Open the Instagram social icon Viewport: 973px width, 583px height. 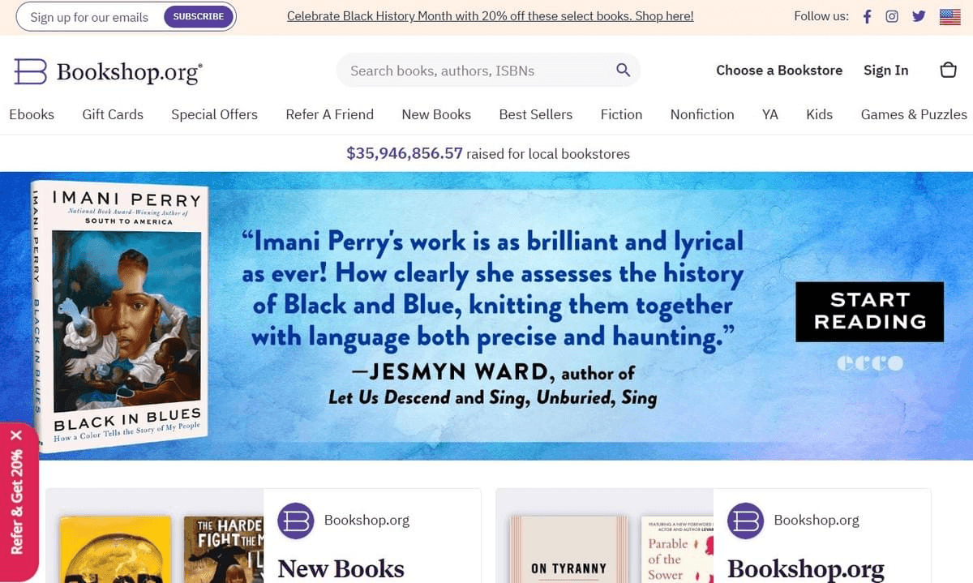tap(892, 16)
